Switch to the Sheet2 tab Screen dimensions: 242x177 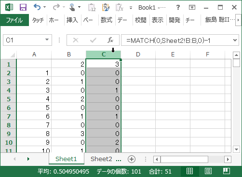click(x=101, y=159)
